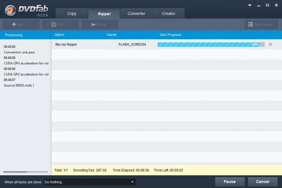Click the Edit pencil icon
282x188 pixels.
(x=54, y=24)
